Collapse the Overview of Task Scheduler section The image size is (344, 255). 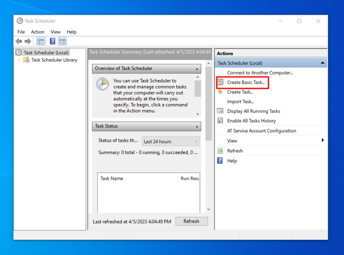(x=197, y=69)
